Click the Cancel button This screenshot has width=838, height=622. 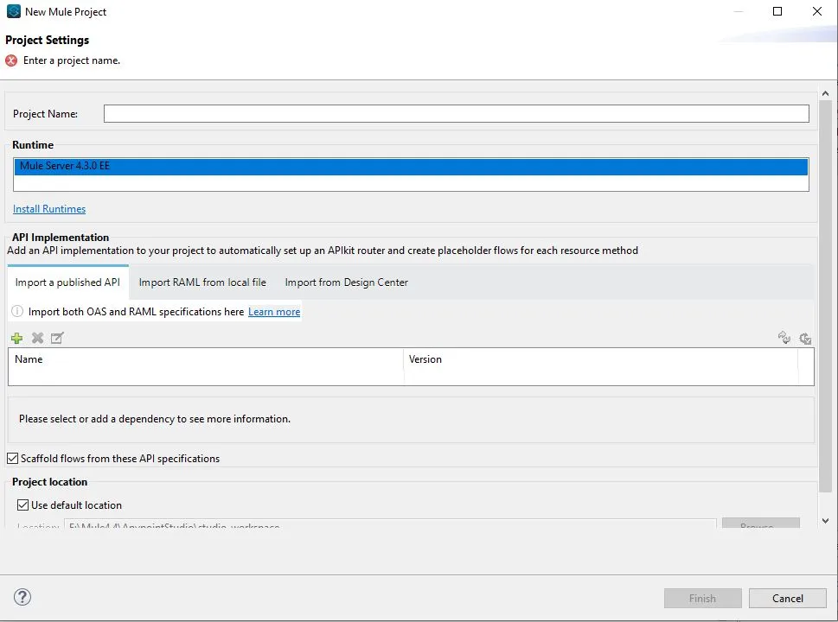click(x=787, y=598)
